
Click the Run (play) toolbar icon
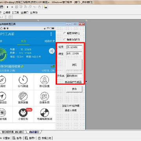[x=7, y=7]
